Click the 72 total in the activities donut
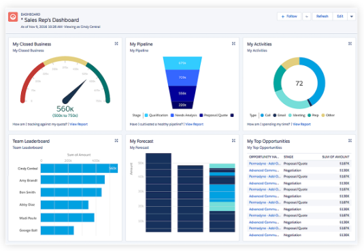 coord(299,84)
